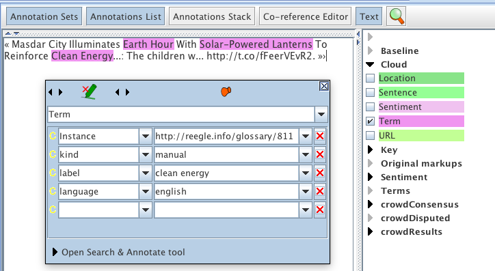
Task: Delete the kind feature row
Action: pos(320,154)
